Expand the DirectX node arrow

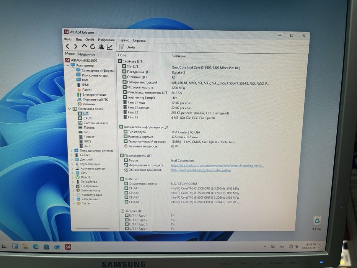[73, 177]
